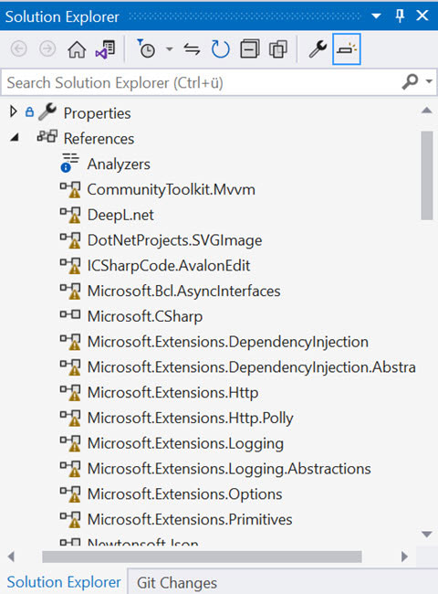
Task: Switch to the Solution Explorer tab
Action: [64, 582]
